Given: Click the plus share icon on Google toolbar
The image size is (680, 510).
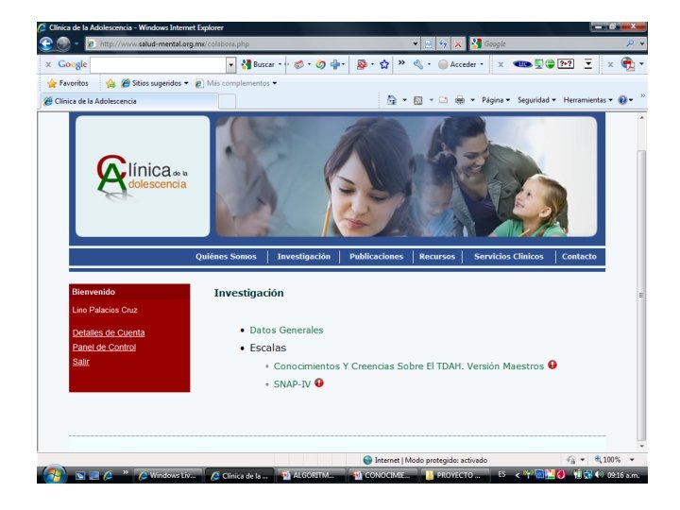Looking at the screenshot, I should point(335,64).
